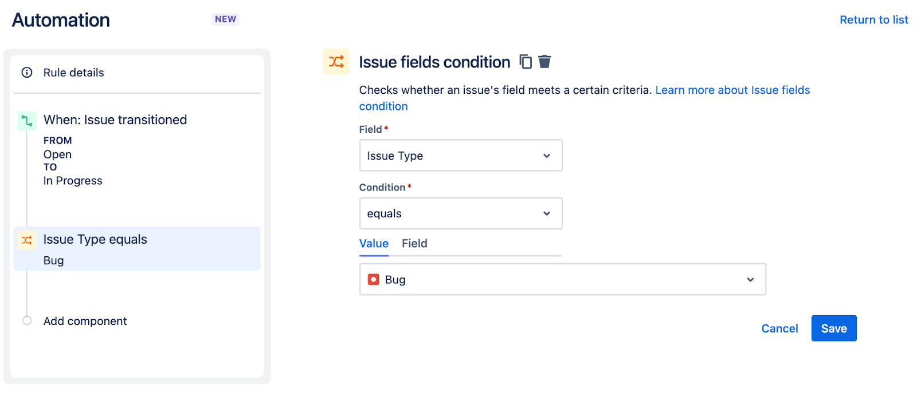Image resolution: width=917 pixels, height=397 pixels.
Task: Click the Issue fields condition shuffle icon
Action: [x=336, y=62]
